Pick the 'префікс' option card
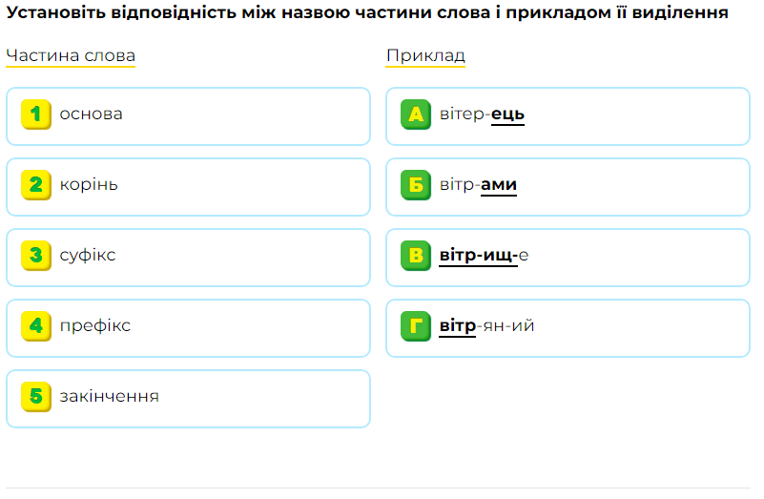Image resolution: width=764 pixels, height=499 pixels. point(188,328)
